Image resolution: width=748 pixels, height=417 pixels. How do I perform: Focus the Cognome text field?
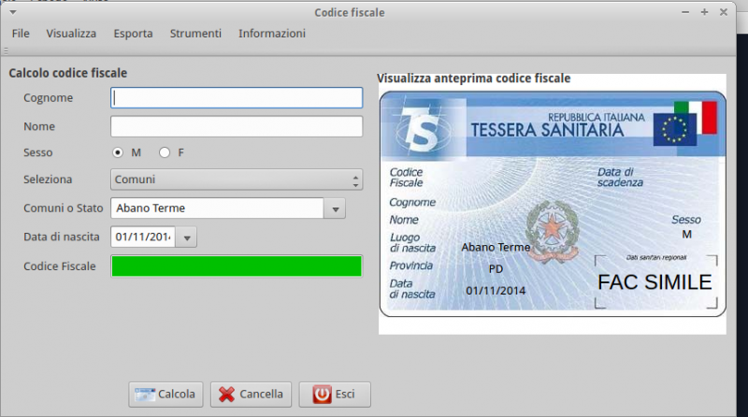click(237, 98)
